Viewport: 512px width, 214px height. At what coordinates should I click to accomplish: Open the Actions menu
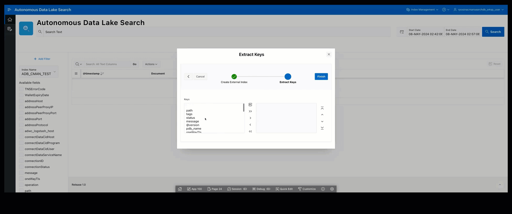pyautogui.click(x=151, y=64)
